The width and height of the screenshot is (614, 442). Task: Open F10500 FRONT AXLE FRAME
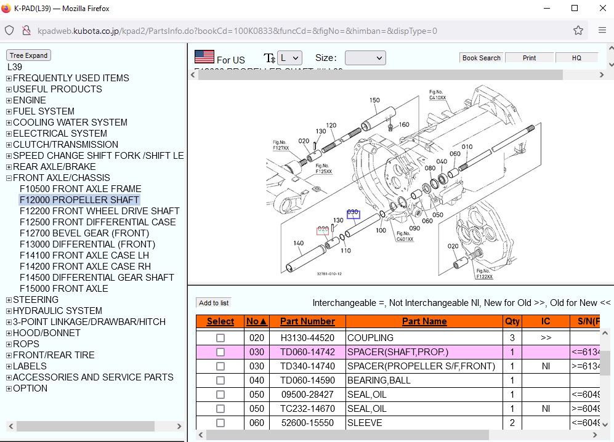[x=80, y=189]
